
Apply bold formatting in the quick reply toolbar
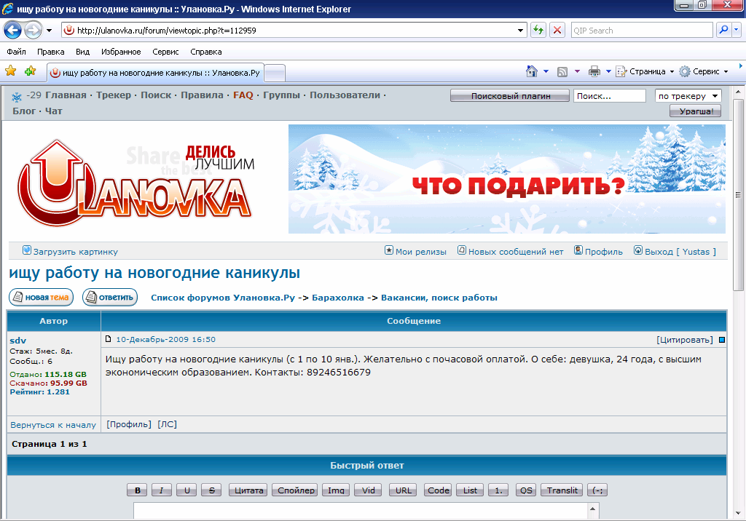[x=136, y=490]
